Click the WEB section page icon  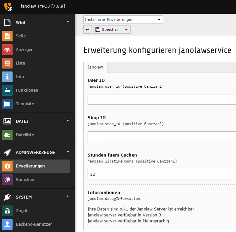tap(7, 22)
